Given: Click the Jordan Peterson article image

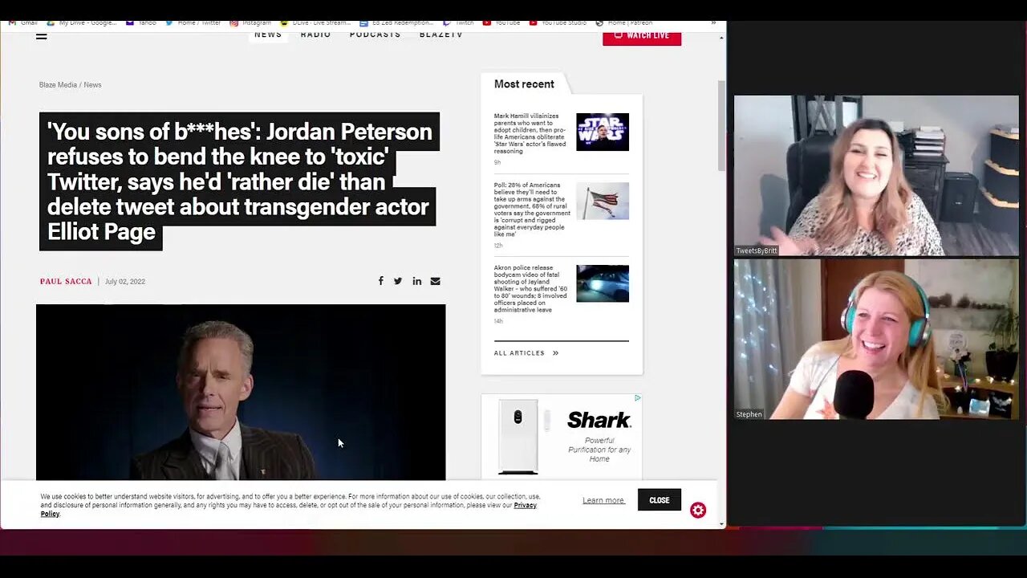Looking at the screenshot, I should click(241, 392).
